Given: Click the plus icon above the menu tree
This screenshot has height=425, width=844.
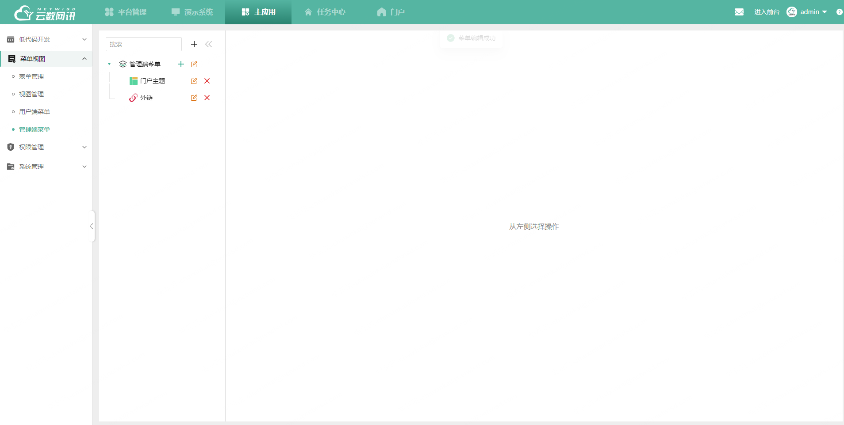Looking at the screenshot, I should (194, 44).
